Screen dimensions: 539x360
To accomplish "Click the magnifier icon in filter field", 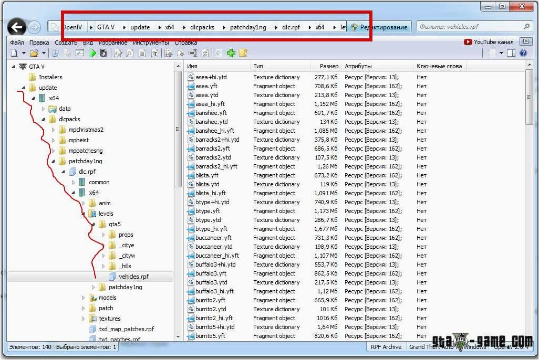I will point(526,26).
